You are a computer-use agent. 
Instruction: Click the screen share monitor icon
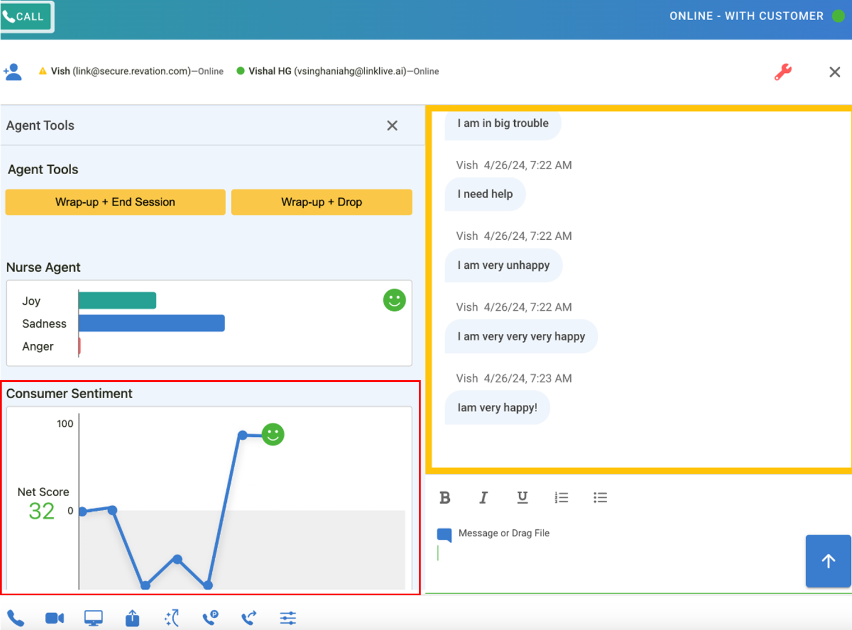93,618
